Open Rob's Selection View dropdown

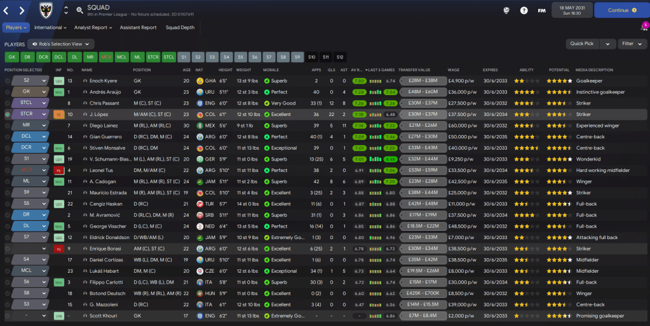click(x=60, y=44)
